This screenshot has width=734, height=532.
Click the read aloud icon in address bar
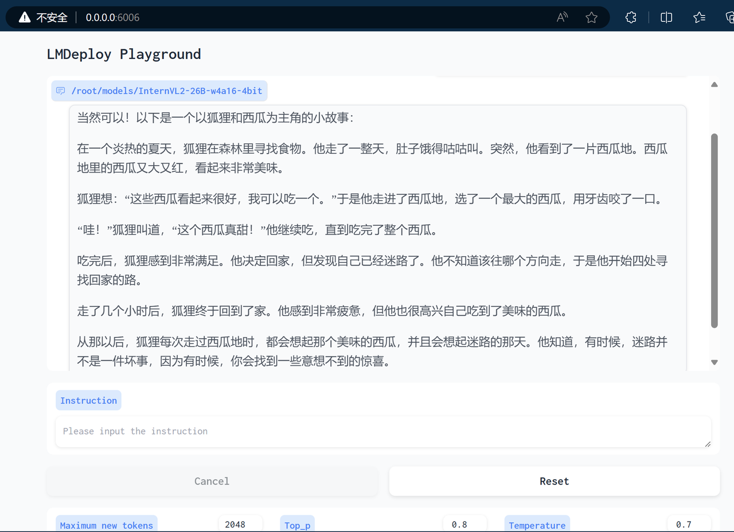(x=563, y=17)
